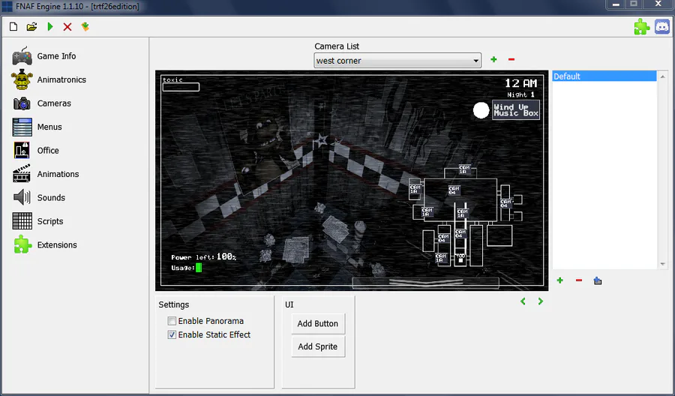
Task: Select the Menus section label
Action: 49,127
